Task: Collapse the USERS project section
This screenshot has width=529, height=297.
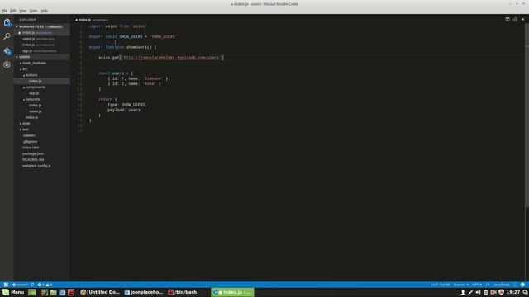Action: point(42,57)
